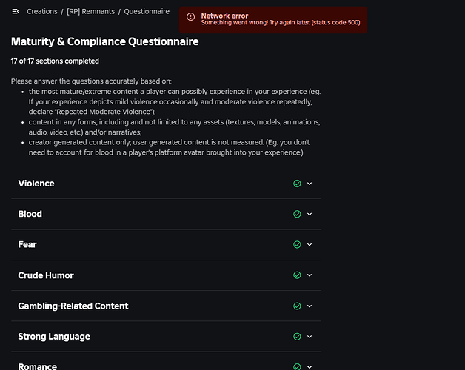Viewport: 465px width, 370px height.
Task: Click the Blood section completed checkmark
Action: point(297,214)
